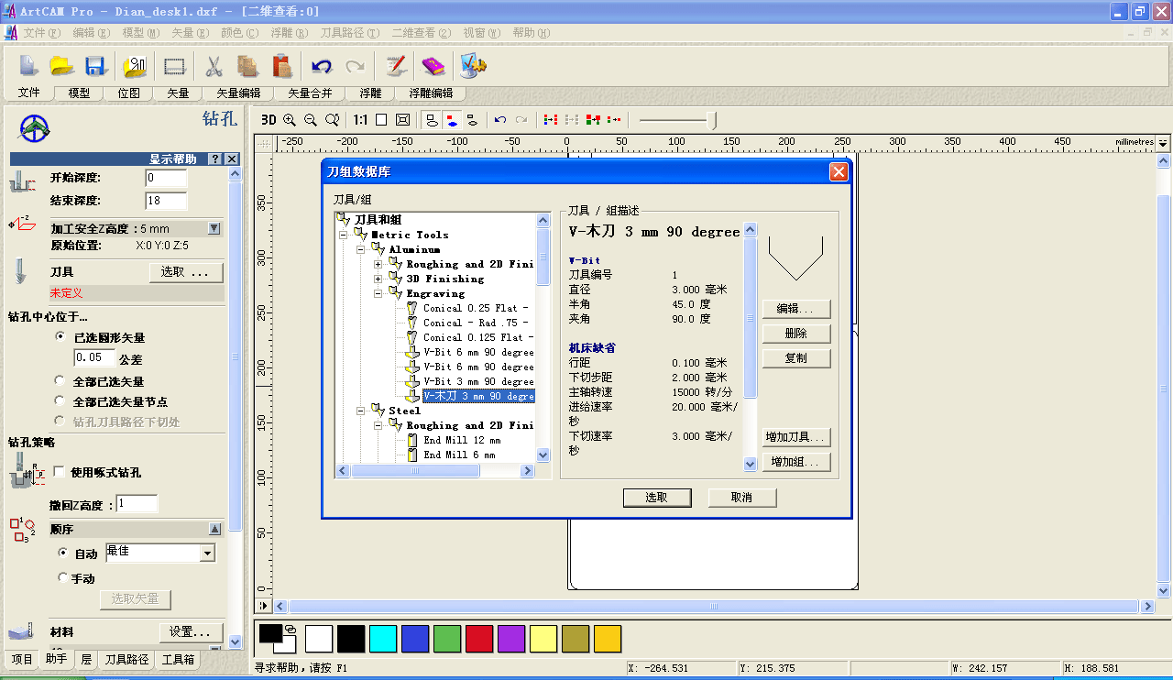Collapse Steel tree node
The width and height of the screenshot is (1173, 680).
point(361,411)
